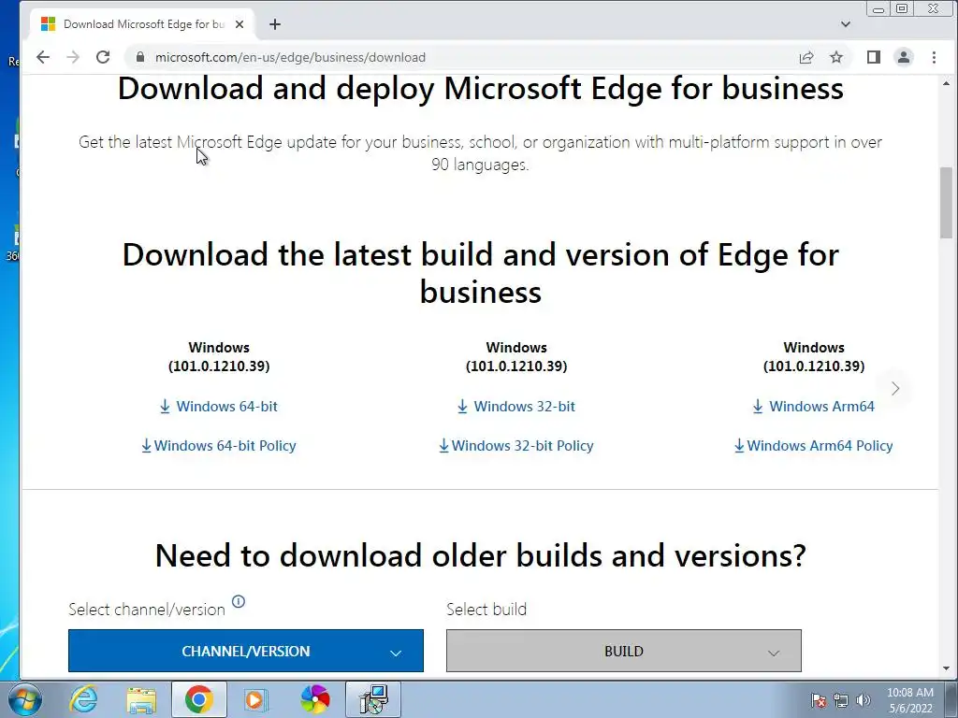Screen dimensions: 958x718
Task: Click the Select channel/version label
Action: coord(147,610)
